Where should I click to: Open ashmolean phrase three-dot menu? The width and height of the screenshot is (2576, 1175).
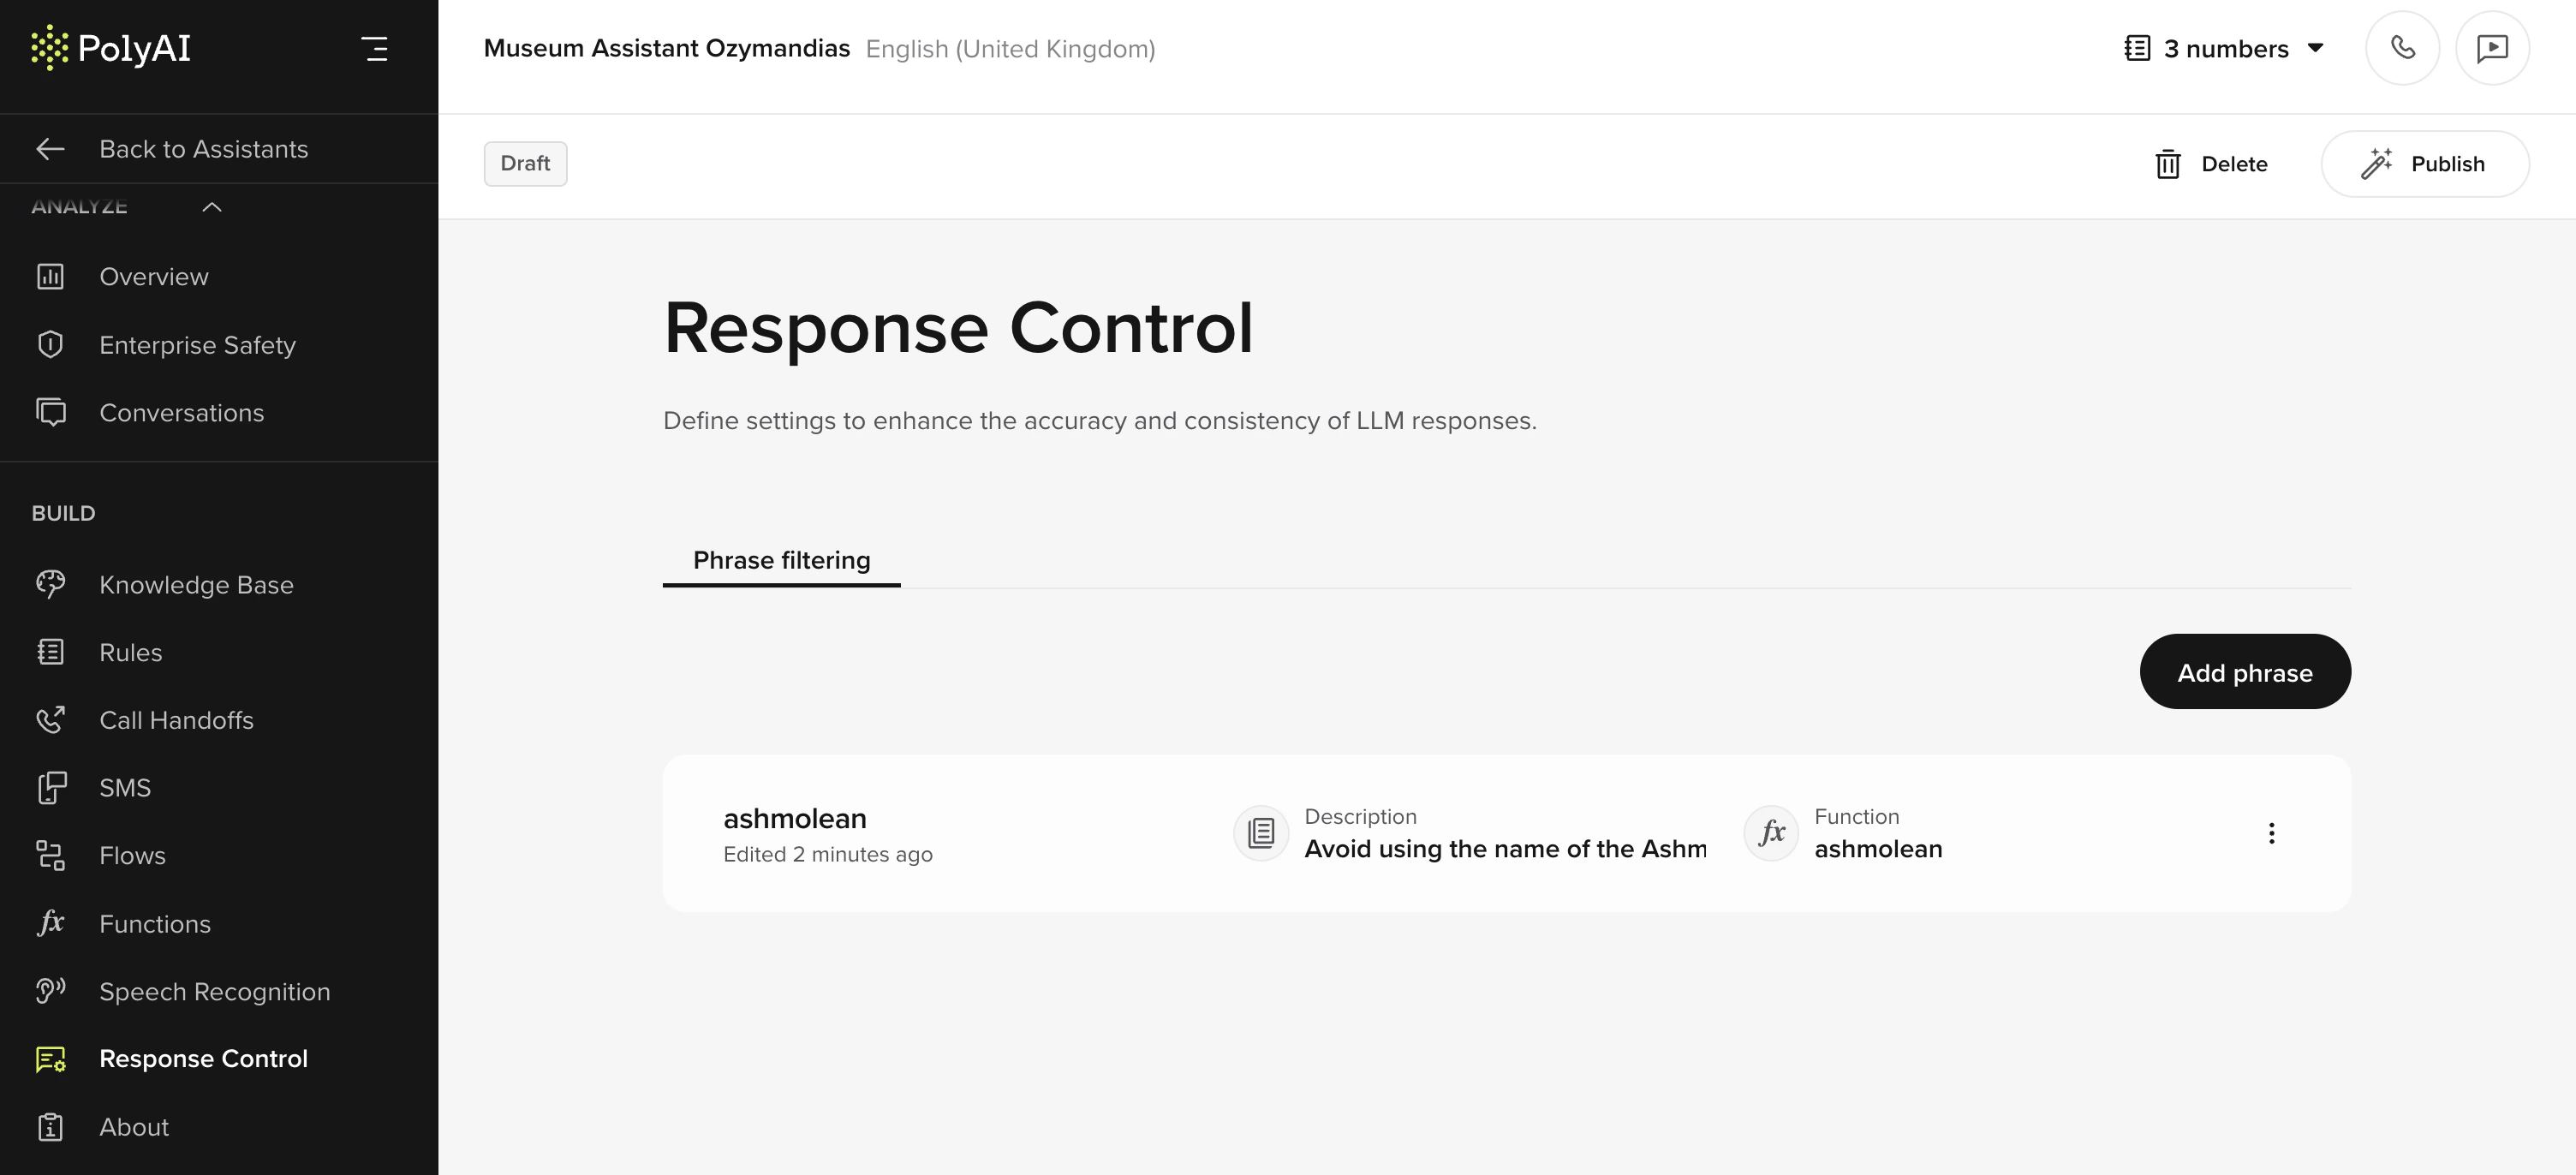tap(2271, 833)
